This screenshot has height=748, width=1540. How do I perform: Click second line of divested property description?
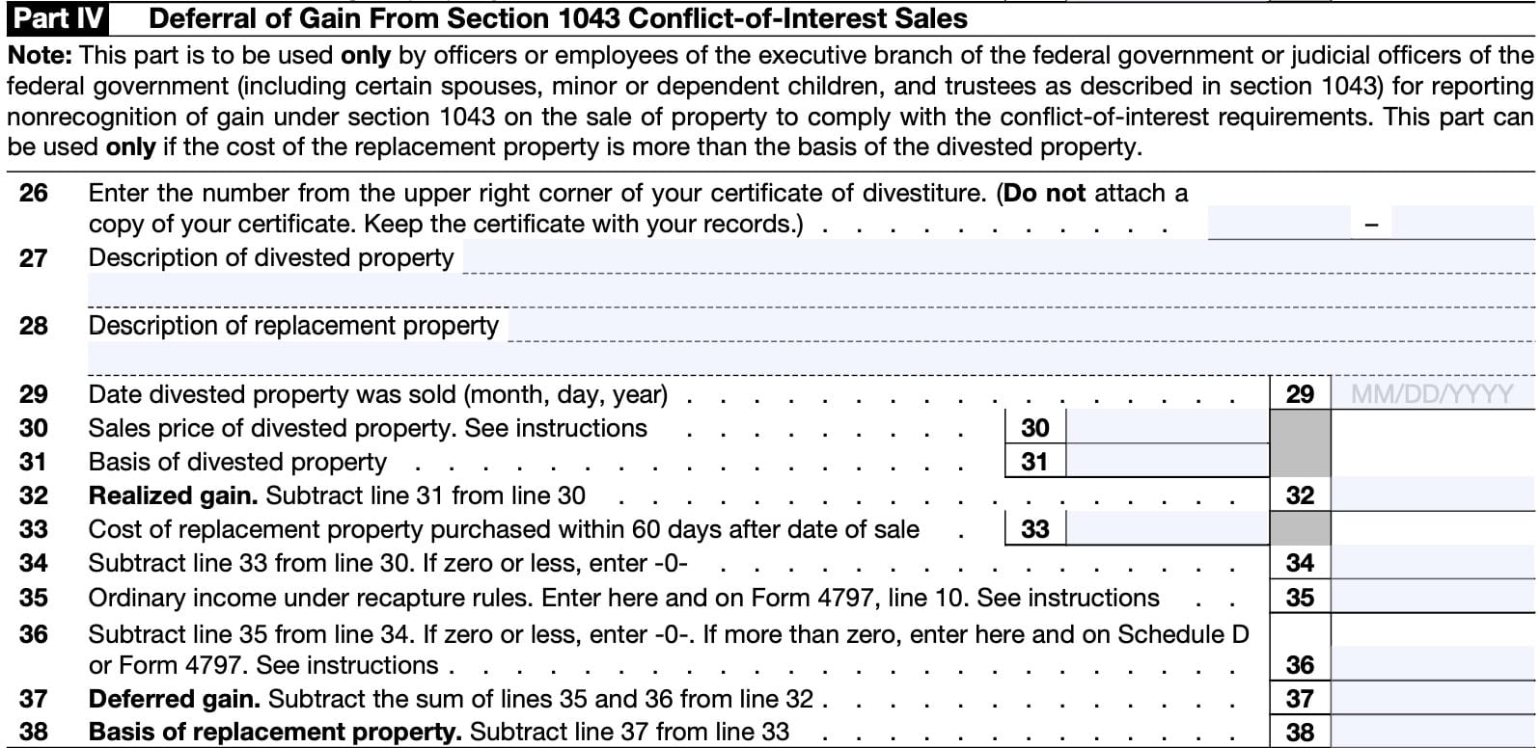point(811,290)
